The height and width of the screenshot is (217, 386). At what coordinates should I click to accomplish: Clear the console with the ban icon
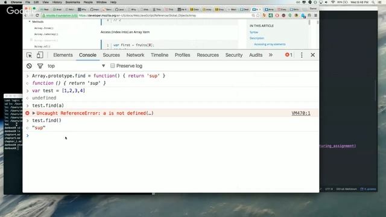29,66
